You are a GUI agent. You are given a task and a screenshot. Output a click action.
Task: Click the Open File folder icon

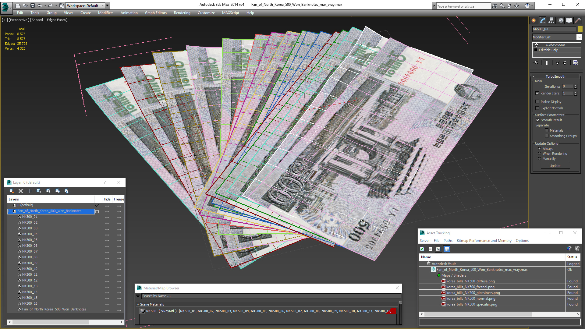click(25, 5)
